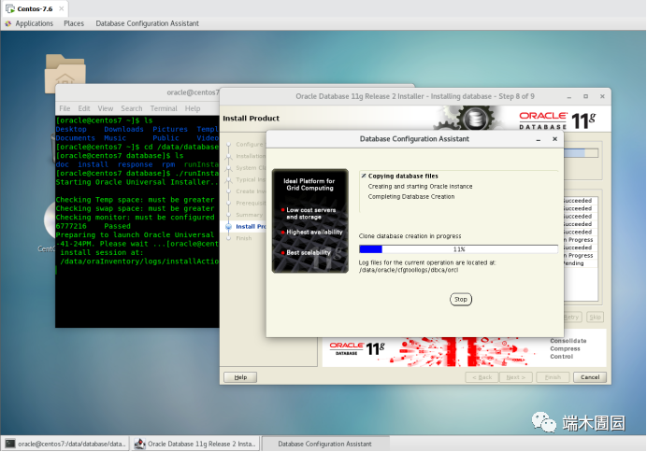Open the terminal View menu
The width and height of the screenshot is (647, 452).
[106, 108]
